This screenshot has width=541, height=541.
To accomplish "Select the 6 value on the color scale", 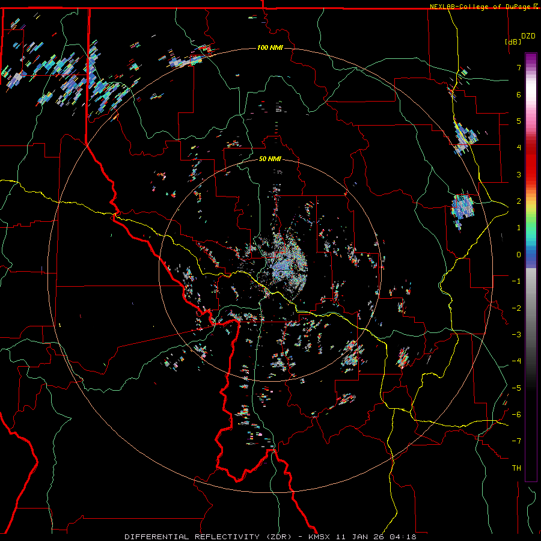I will (x=519, y=94).
